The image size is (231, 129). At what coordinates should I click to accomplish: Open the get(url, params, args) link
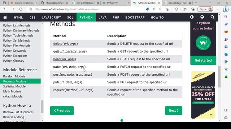[70, 51]
